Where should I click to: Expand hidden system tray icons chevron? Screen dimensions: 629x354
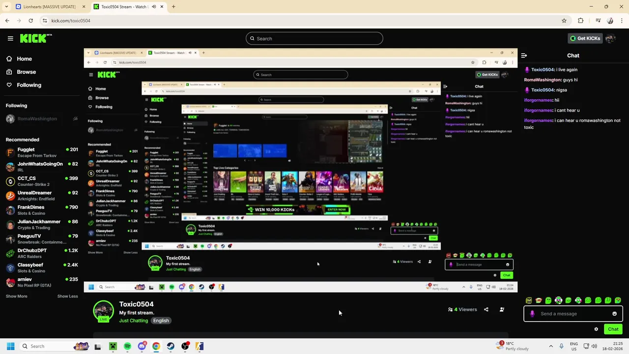point(551,346)
